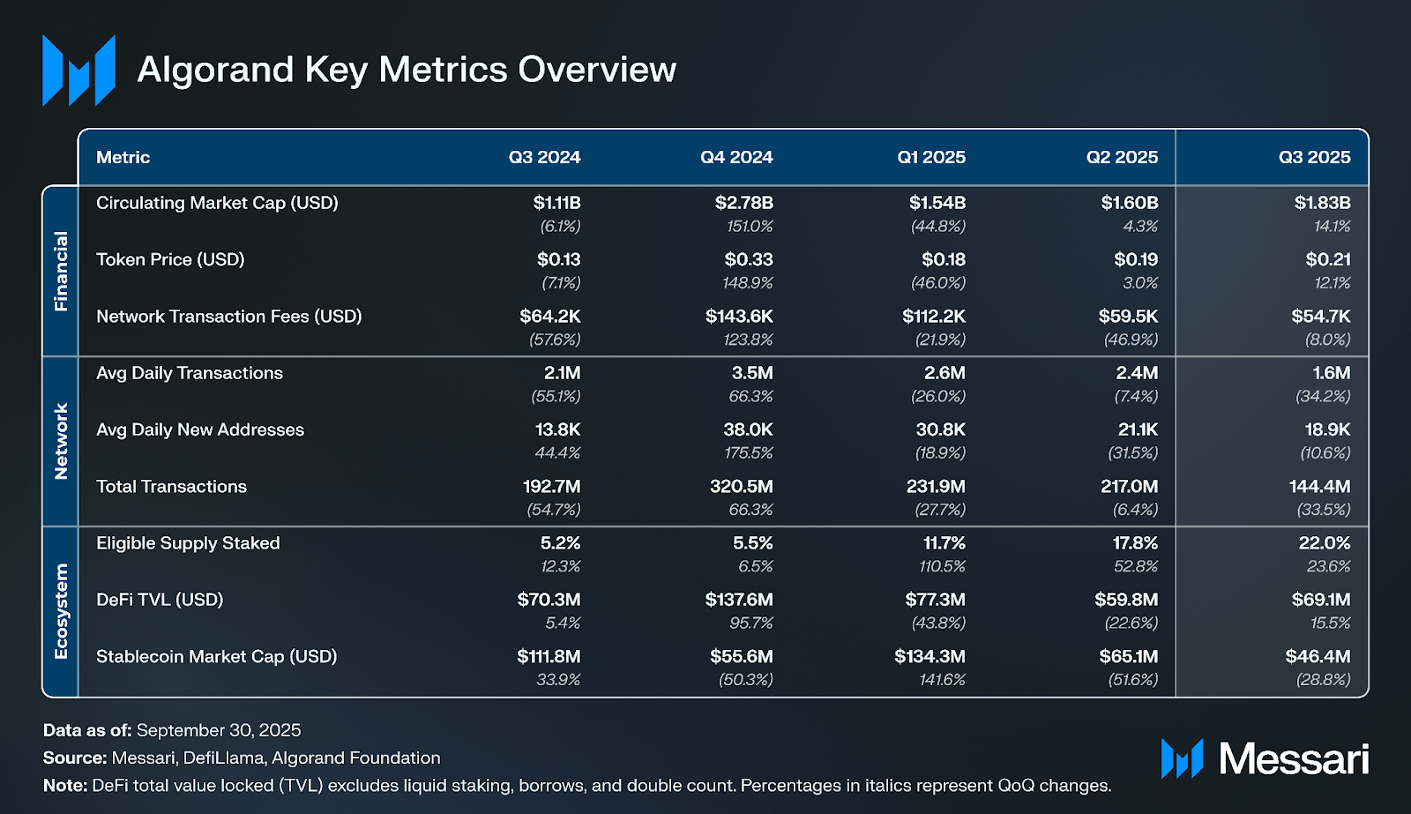Click the 'Eligible Supply Staked' row label

[x=188, y=543]
